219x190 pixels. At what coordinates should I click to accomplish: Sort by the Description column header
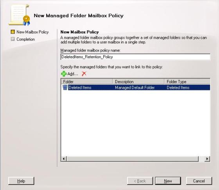point(138,82)
